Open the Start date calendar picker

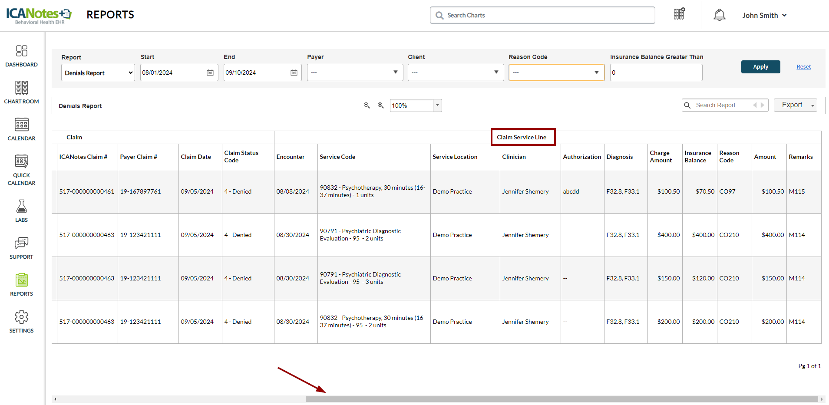click(210, 72)
